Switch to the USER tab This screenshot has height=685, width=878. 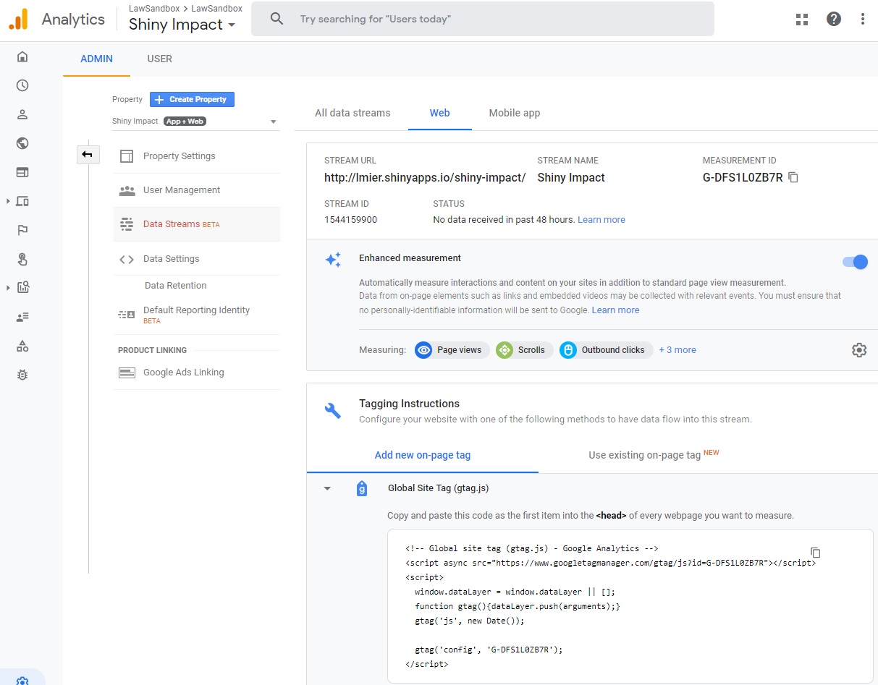pos(159,59)
